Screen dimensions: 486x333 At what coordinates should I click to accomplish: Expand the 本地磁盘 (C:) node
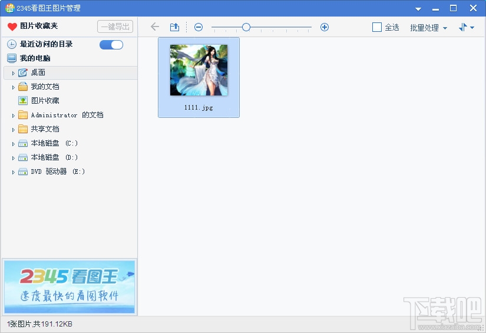click(13, 144)
